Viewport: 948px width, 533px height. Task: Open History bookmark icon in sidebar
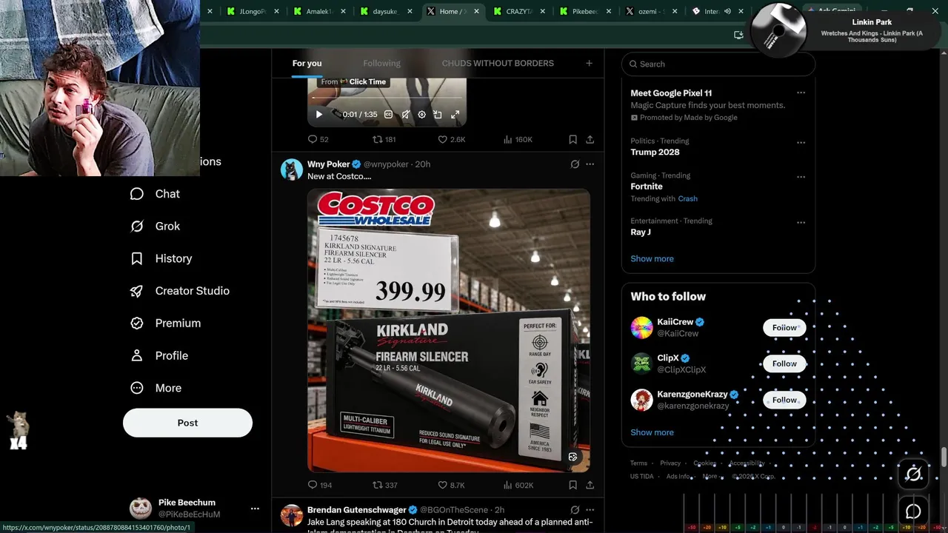(x=136, y=258)
